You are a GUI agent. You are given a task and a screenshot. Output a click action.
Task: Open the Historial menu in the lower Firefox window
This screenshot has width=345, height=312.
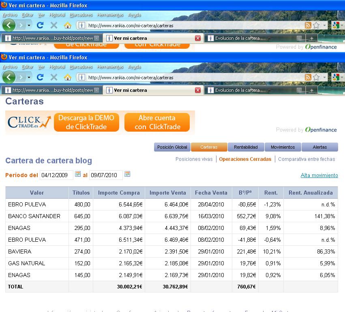pyautogui.click(x=57, y=67)
